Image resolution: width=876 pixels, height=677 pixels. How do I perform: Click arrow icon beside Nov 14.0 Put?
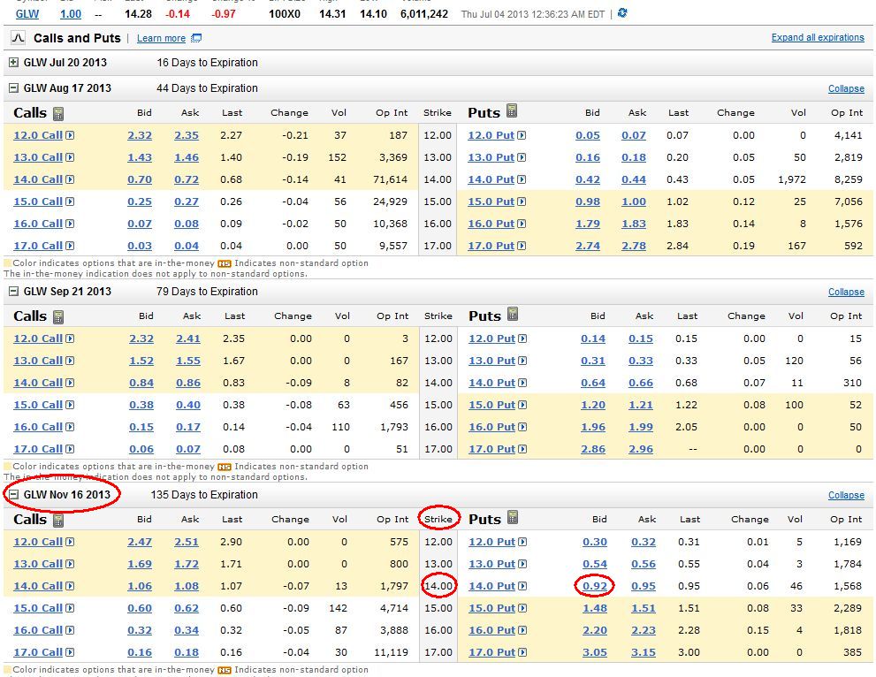click(x=522, y=586)
